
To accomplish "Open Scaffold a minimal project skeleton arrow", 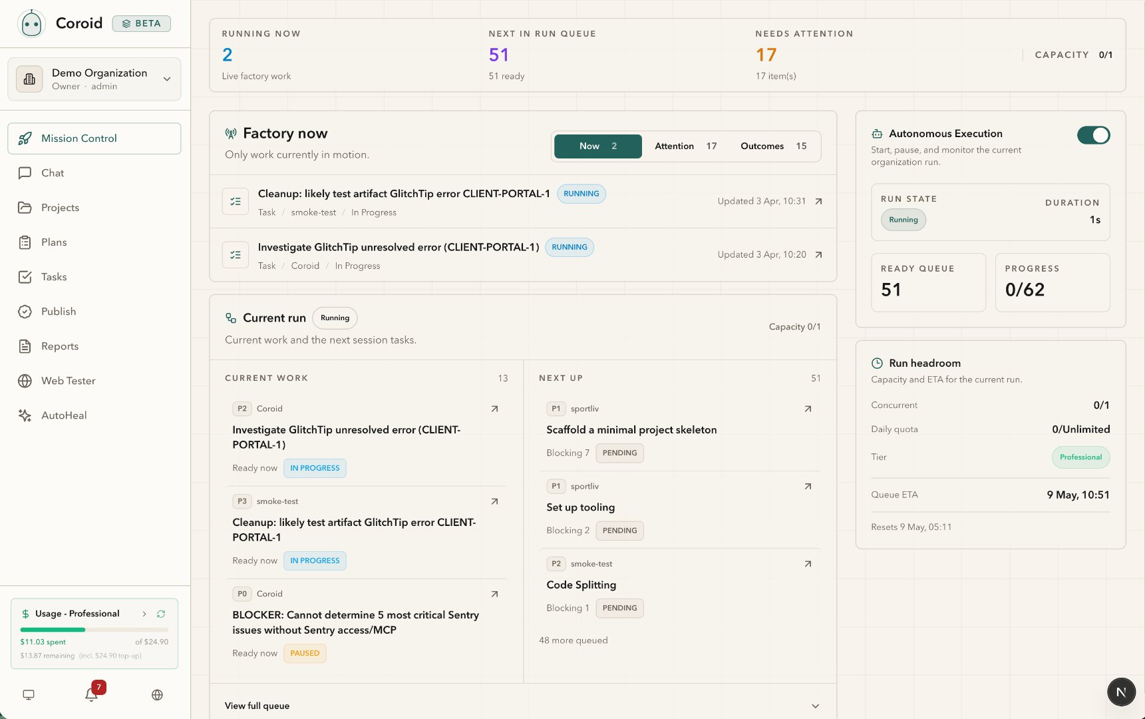I will pos(808,409).
